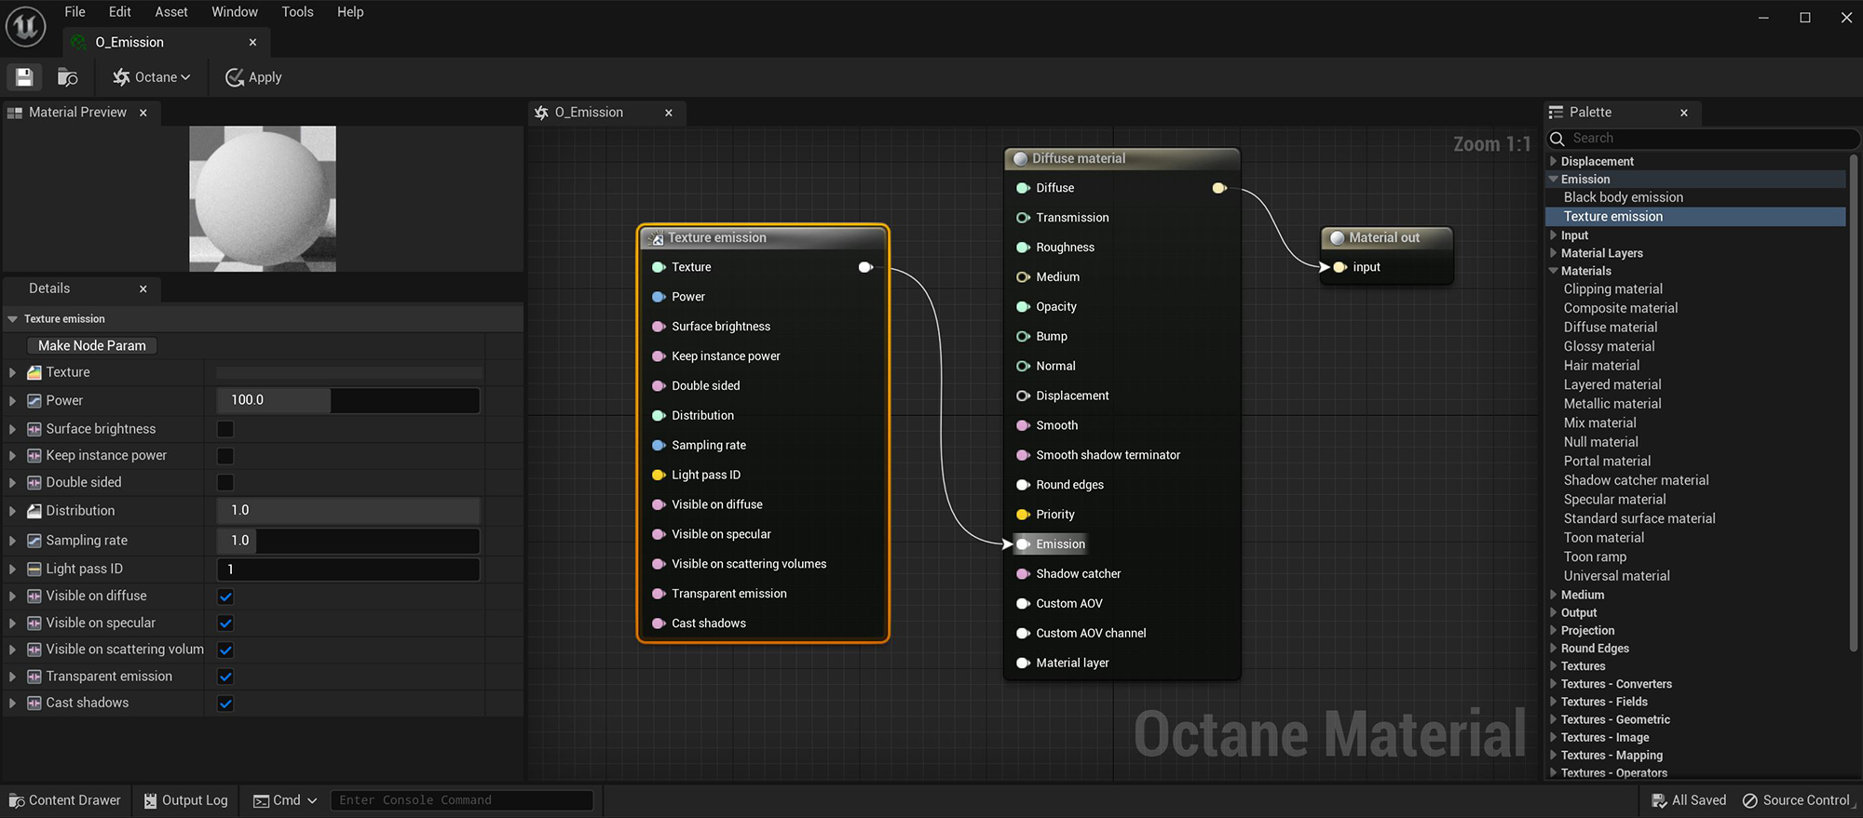Click the material preview sphere thumbnail

[x=263, y=199]
